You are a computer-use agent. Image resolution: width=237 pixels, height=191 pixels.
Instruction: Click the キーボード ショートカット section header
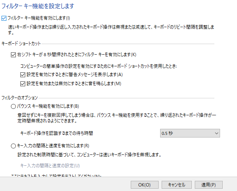(x=21, y=44)
